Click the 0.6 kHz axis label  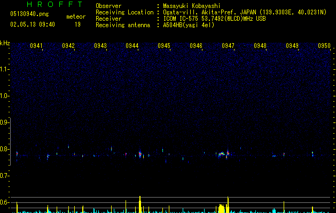tap(4, 202)
